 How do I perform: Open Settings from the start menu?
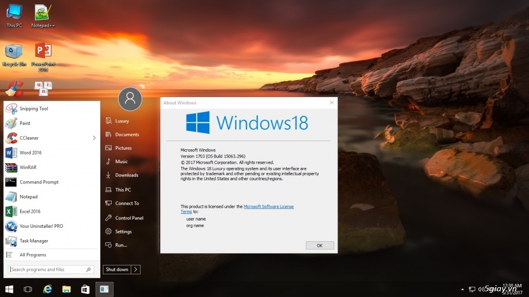point(123,231)
